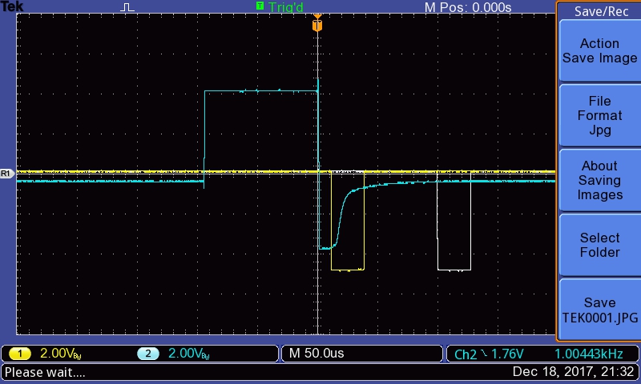Viewport: 641px width, 384px height.
Task: Click the Trig'd status text
Action: tap(286, 7)
